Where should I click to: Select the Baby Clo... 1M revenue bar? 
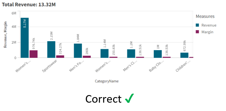pyautogui.click(x=158, y=54)
